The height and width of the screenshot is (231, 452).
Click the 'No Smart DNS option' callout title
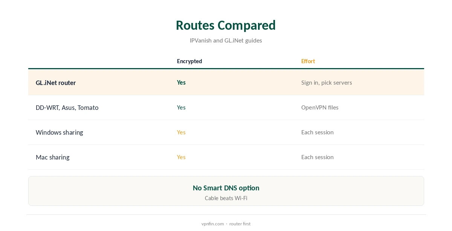point(226,188)
